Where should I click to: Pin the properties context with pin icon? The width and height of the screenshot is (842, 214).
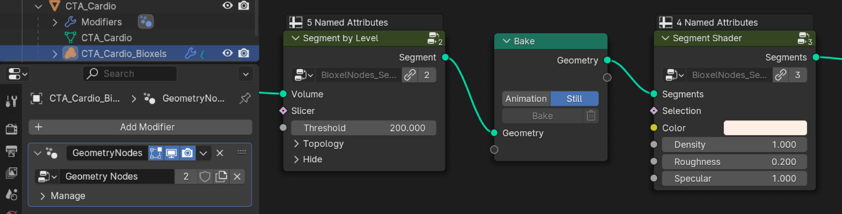245,99
